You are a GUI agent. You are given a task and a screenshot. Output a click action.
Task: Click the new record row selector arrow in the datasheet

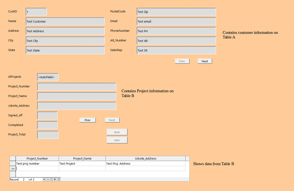click(x=12, y=169)
